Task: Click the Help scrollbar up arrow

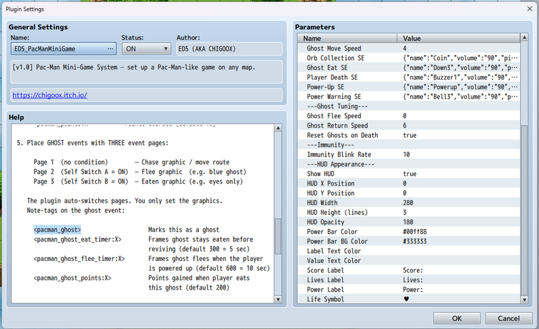Action: (278, 128)
